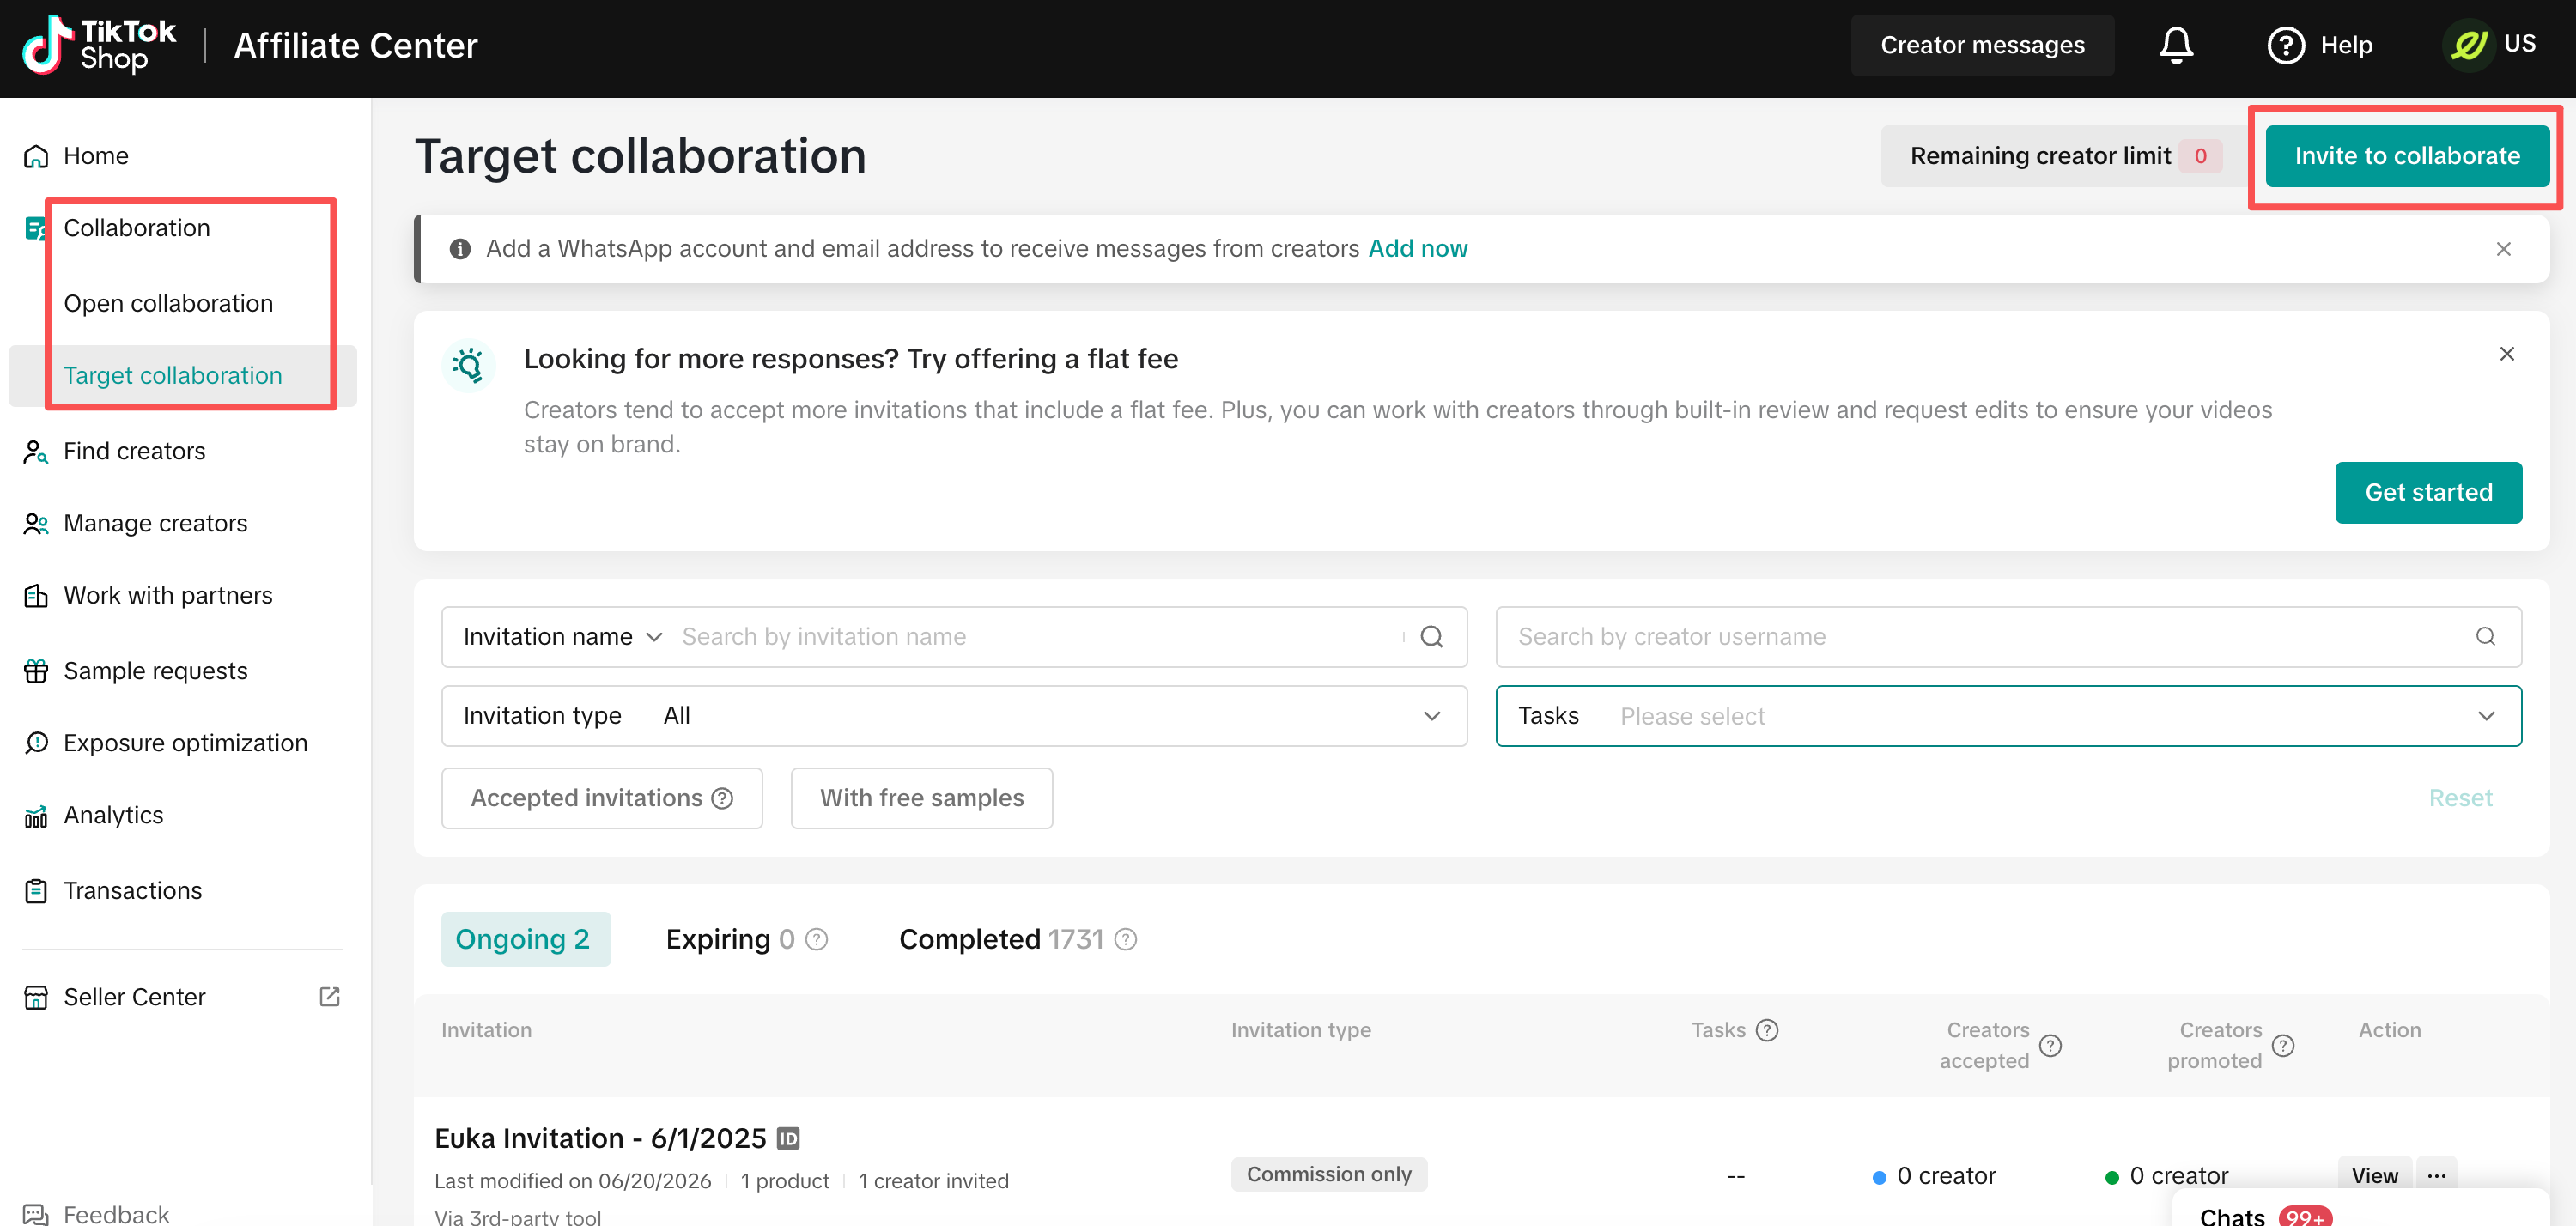Click the Invite to collaborate button
The height and width of the screenshot is (1226, 2576).
pos(2406,156)
